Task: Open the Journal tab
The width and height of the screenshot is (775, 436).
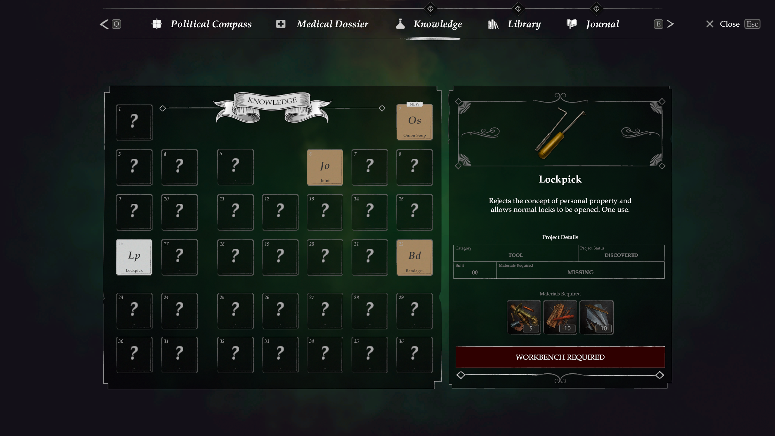Action: pos(593,24)
